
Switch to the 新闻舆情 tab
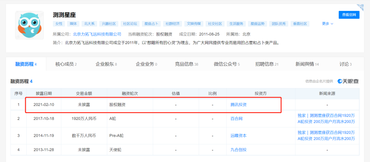307,64
